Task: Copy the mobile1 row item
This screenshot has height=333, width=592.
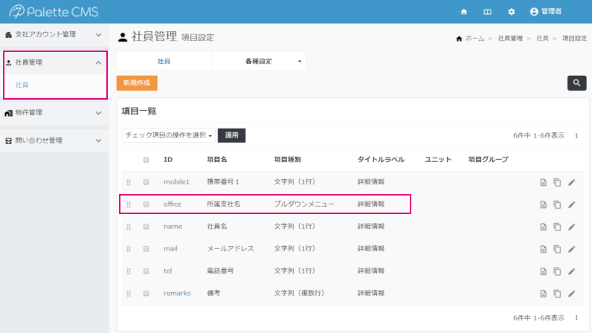Action: [x=558, y=182]
